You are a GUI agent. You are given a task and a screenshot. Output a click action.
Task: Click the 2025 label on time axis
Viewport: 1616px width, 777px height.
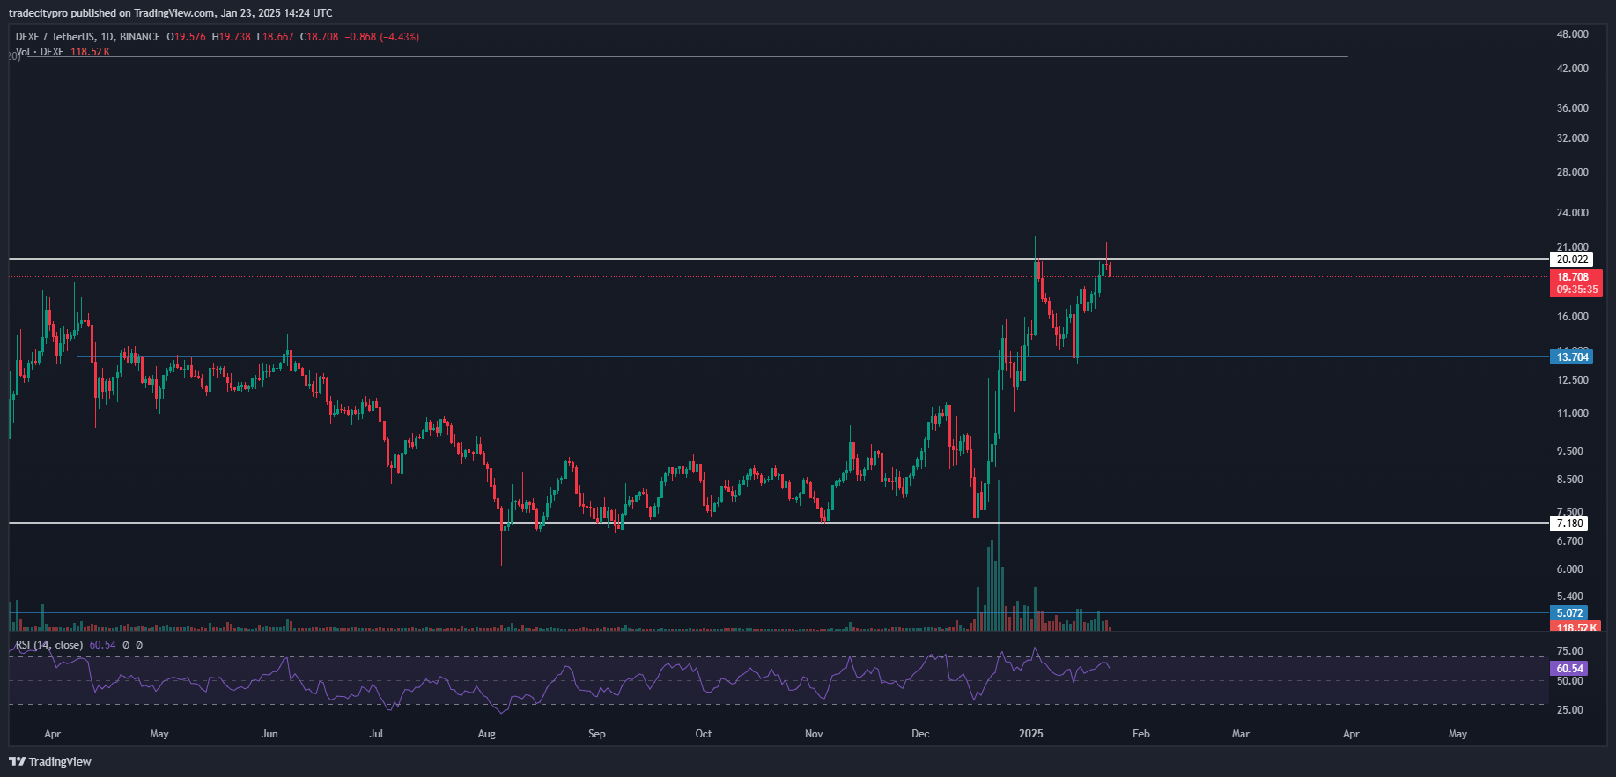(1030, 734)
